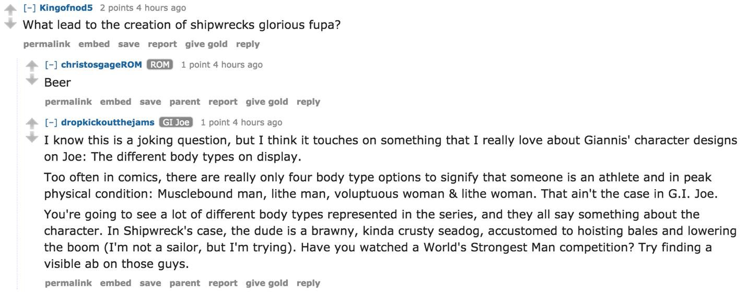Collapse dropkickoutthejams' comment

pyautogui.click(x=51, y=122)
